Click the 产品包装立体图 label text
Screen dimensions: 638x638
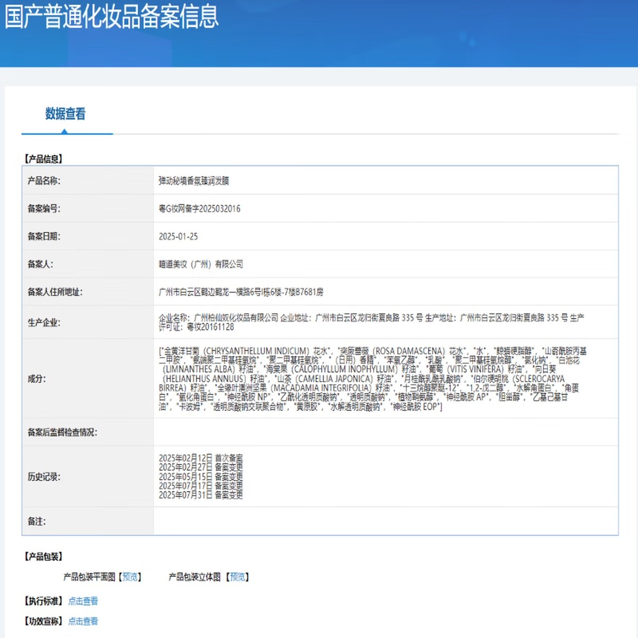click(x=195, y=577)
